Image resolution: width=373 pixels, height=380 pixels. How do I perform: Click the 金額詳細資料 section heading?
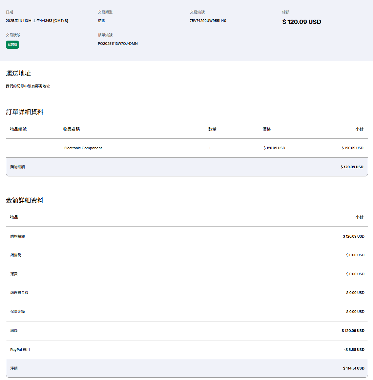25,200
